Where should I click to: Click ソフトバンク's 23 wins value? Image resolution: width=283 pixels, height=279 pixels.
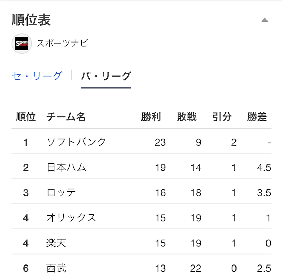160,142
